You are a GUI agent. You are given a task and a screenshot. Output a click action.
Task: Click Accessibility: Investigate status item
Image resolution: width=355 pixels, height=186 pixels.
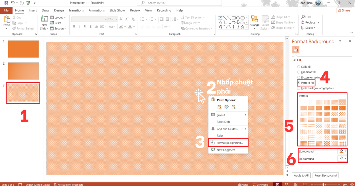click(x=68, y=185)
